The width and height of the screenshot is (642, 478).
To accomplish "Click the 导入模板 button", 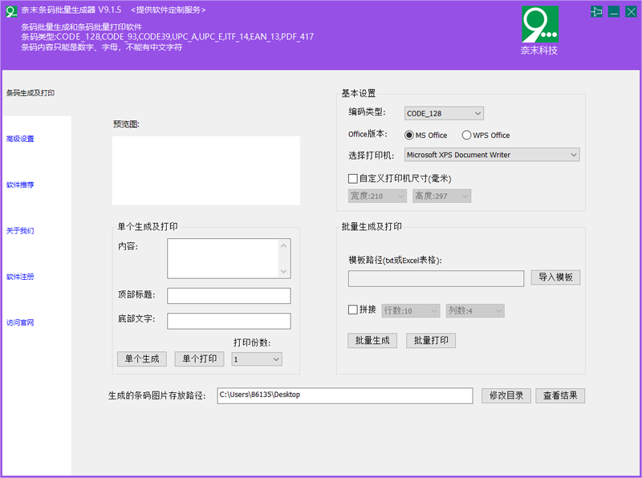I will [x=555, y=277].
